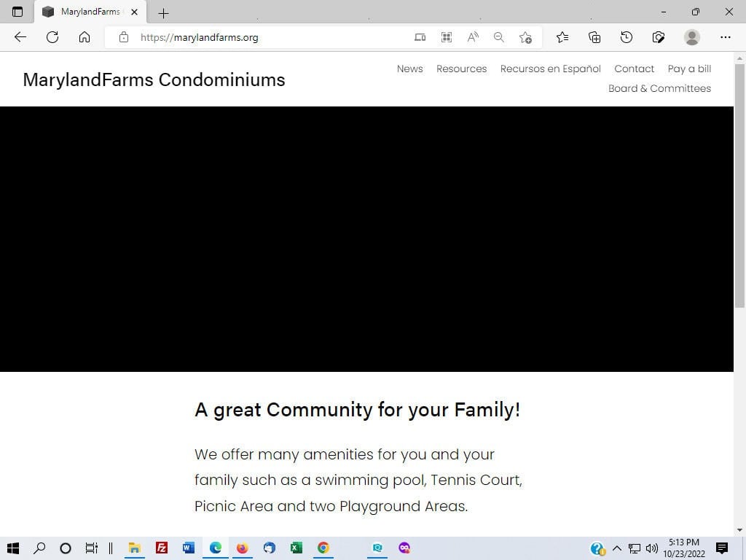Screen dimensions: 746x560
Task: Send this tab to another device
Action: 420,37
